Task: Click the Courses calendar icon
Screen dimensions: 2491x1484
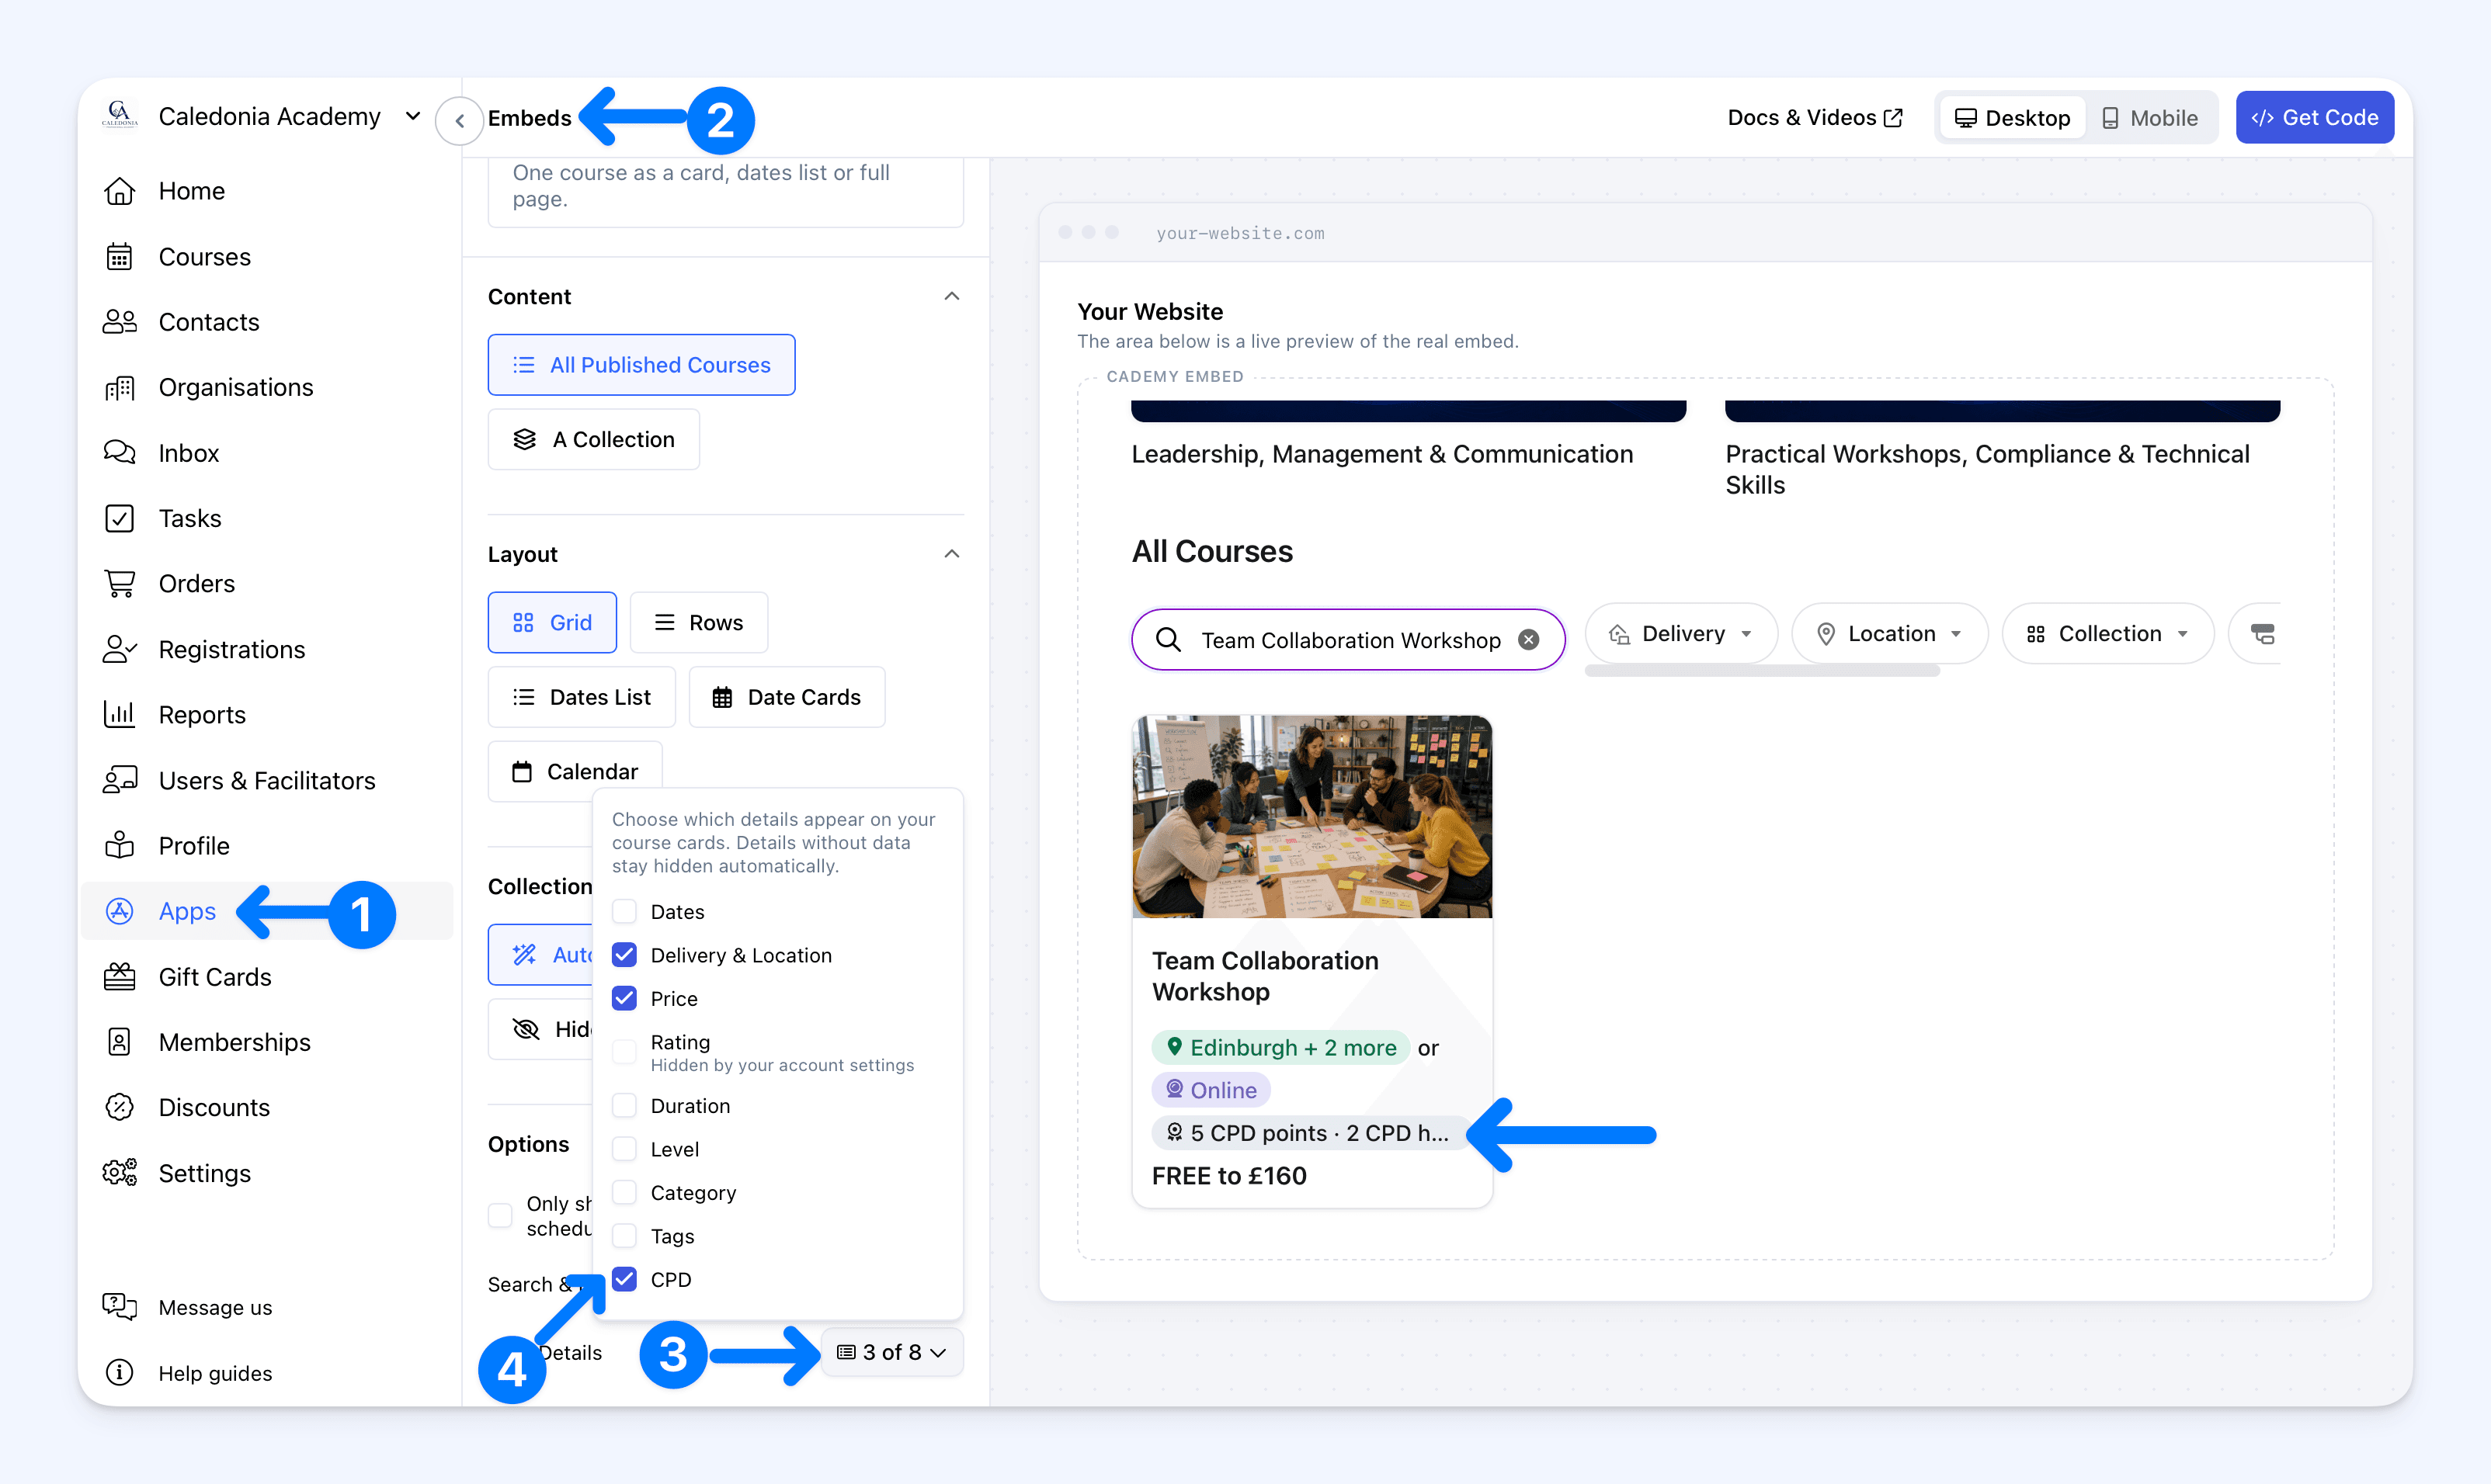Action: coord(119,257)
